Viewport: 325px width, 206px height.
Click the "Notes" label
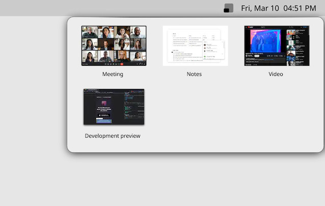click(x=194, y=74)
